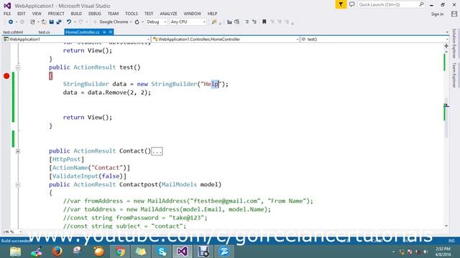Pin the HomeController.cs tab
Screen dimensions: 460x258
(x=104, y=32)
